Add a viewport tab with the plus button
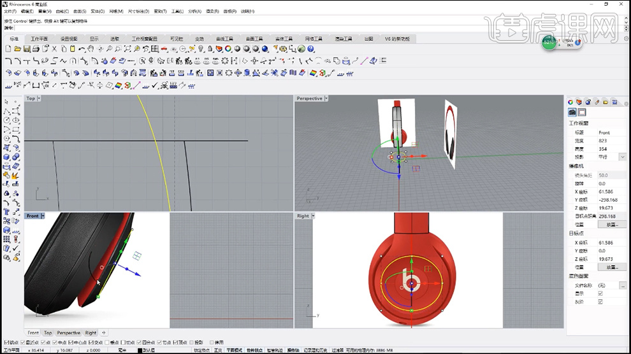Screen dimensions: 631x354 pos(104,333)
